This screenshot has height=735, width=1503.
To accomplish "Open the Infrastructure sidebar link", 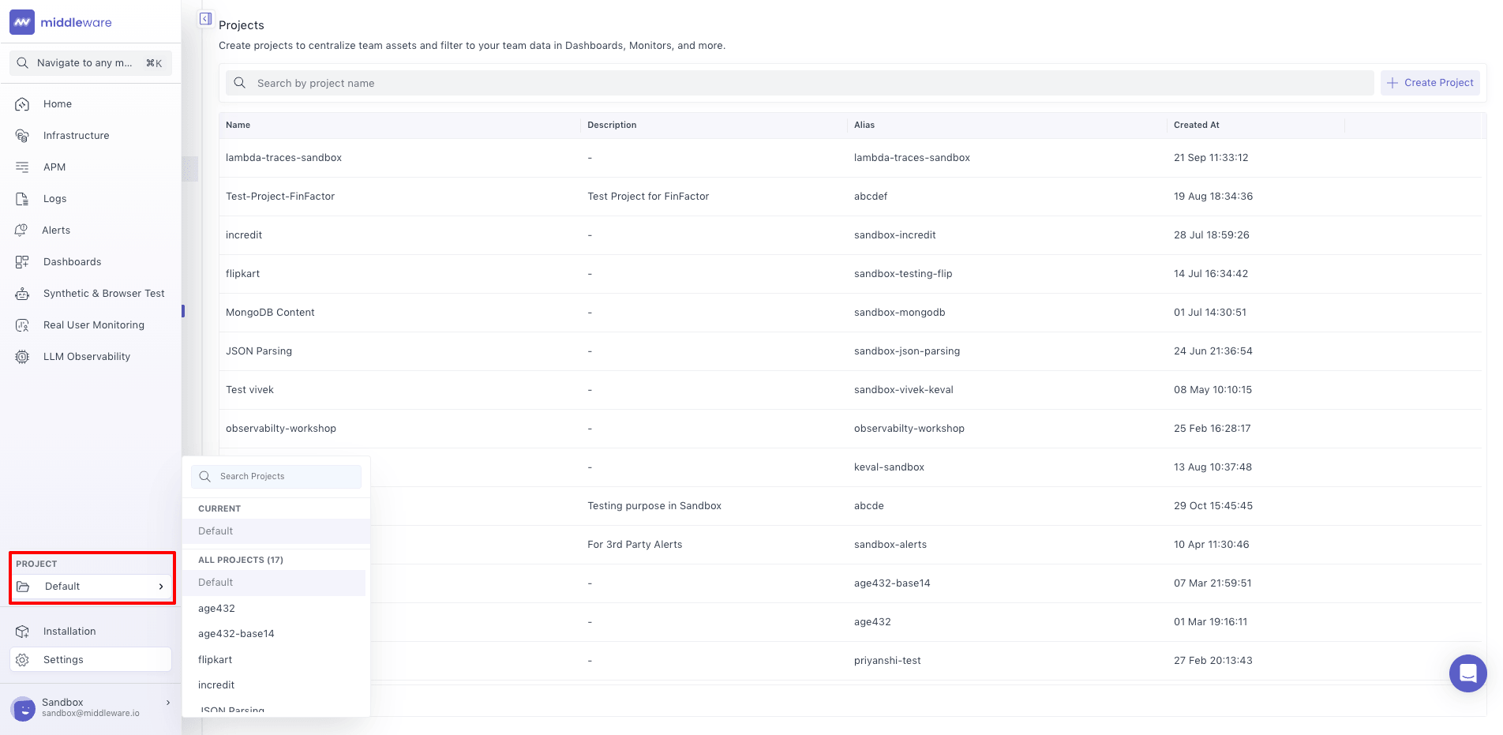I will (76, 136).
